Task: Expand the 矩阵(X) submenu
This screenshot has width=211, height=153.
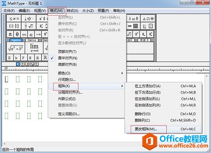Action: click(x=87, y=86)
